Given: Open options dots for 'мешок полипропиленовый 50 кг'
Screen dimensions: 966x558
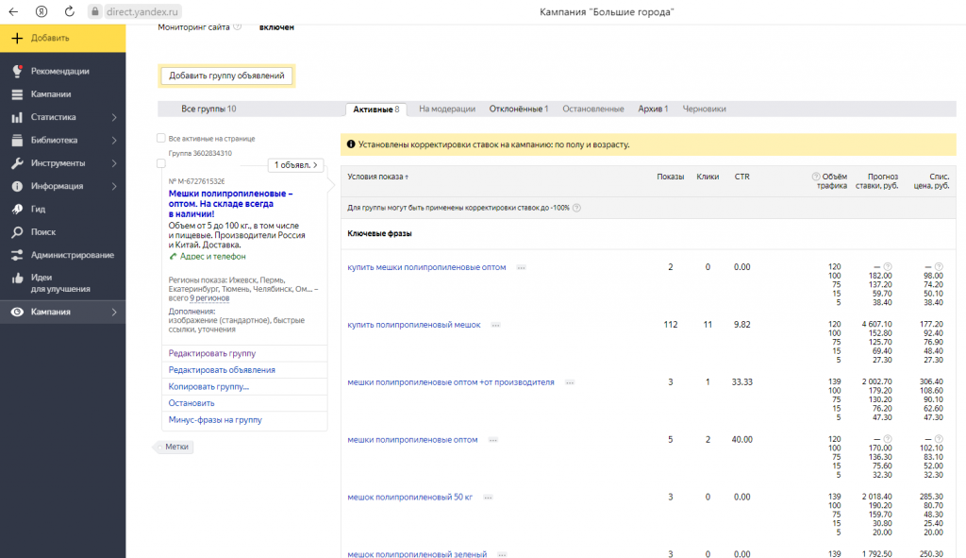Looking at the screenshot, I should tap(488, 498).
